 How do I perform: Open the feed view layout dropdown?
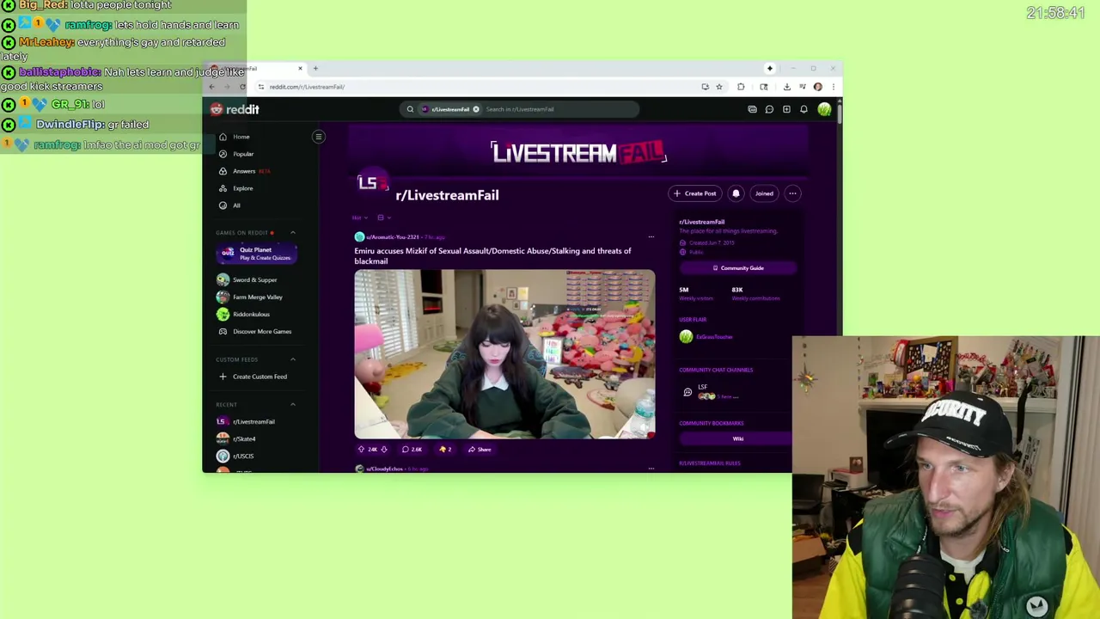click(x=382, y=218)
